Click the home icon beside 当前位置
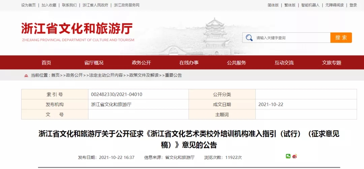 tap(26, 75)
